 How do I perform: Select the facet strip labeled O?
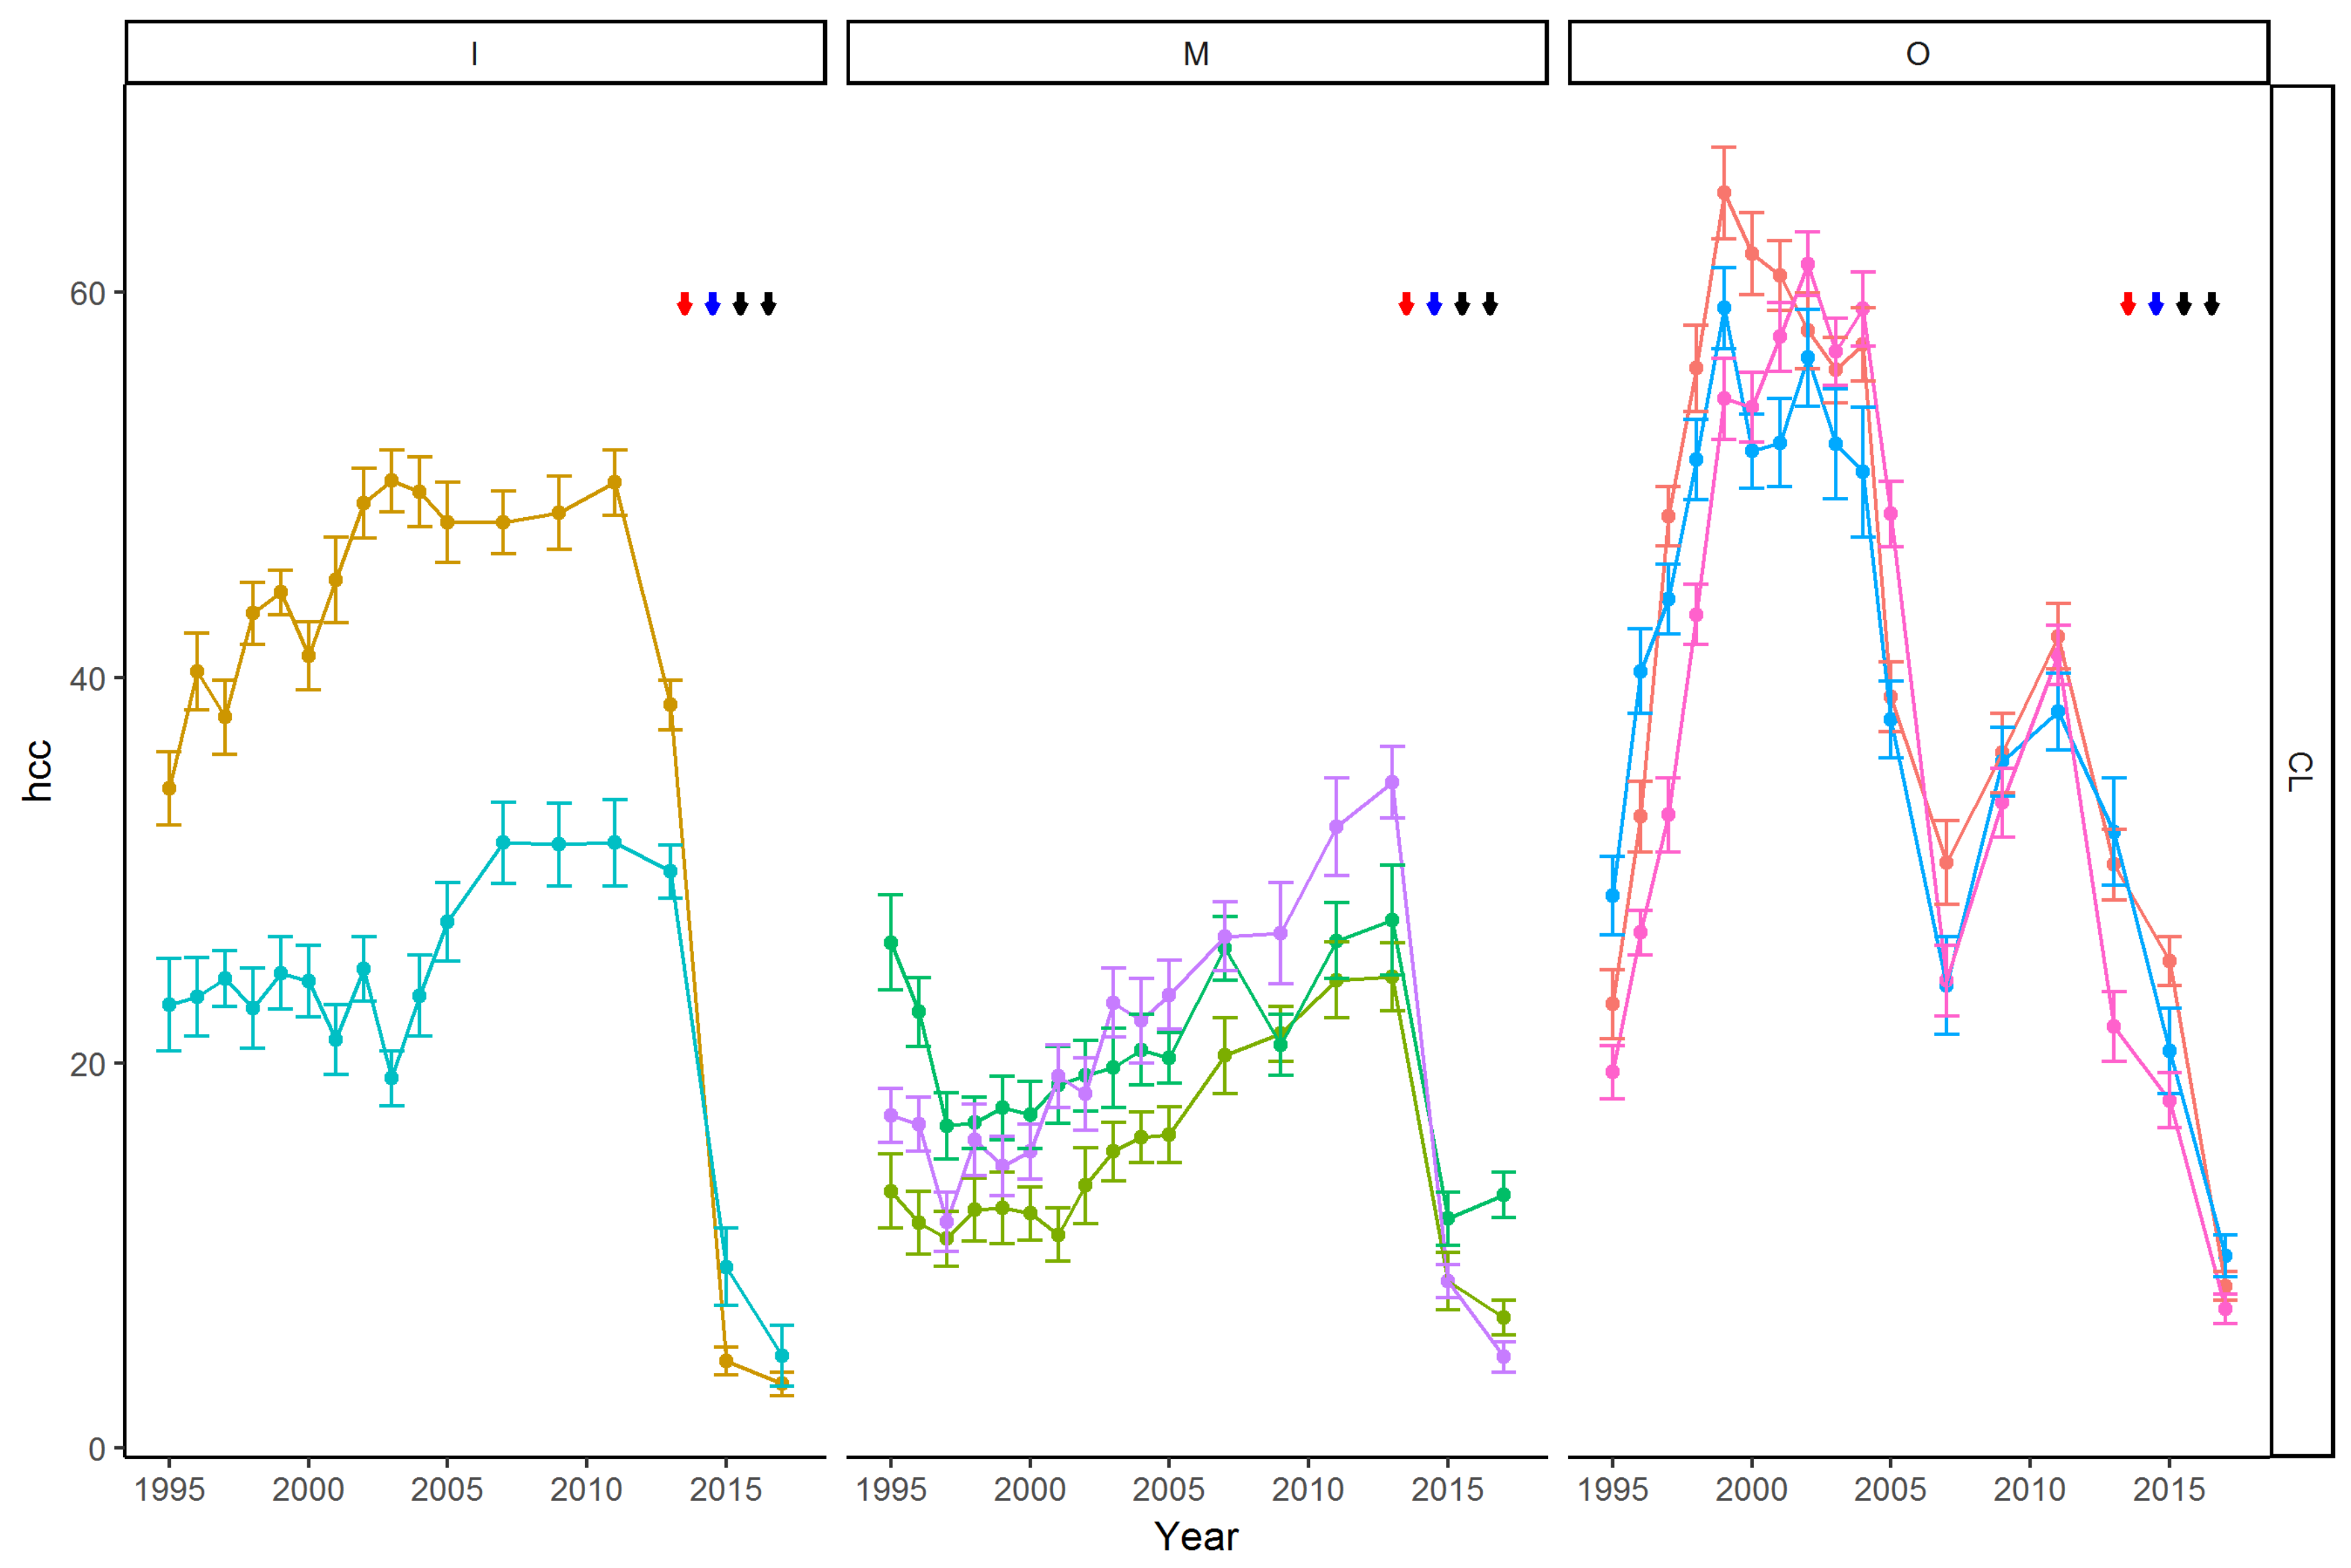[1918, 53]
